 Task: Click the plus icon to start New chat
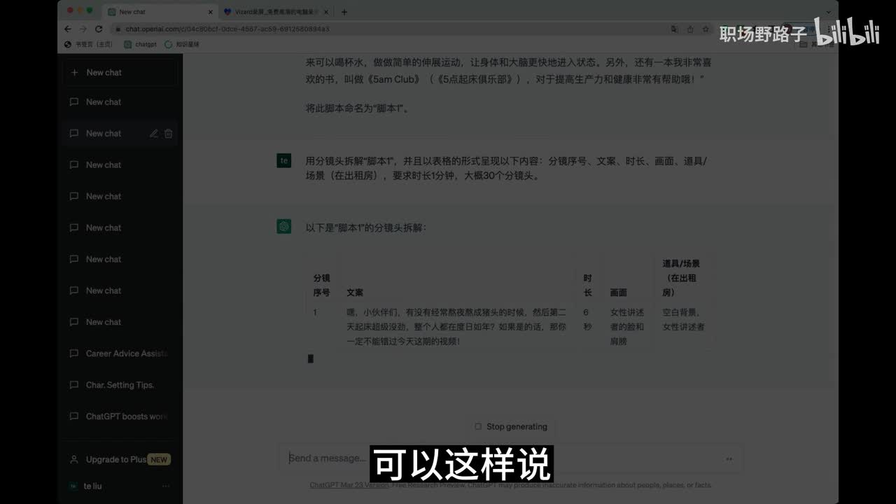click(x=75, y=73)
